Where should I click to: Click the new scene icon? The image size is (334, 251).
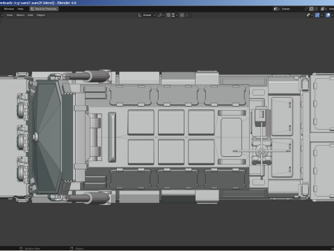pos(312,9)
